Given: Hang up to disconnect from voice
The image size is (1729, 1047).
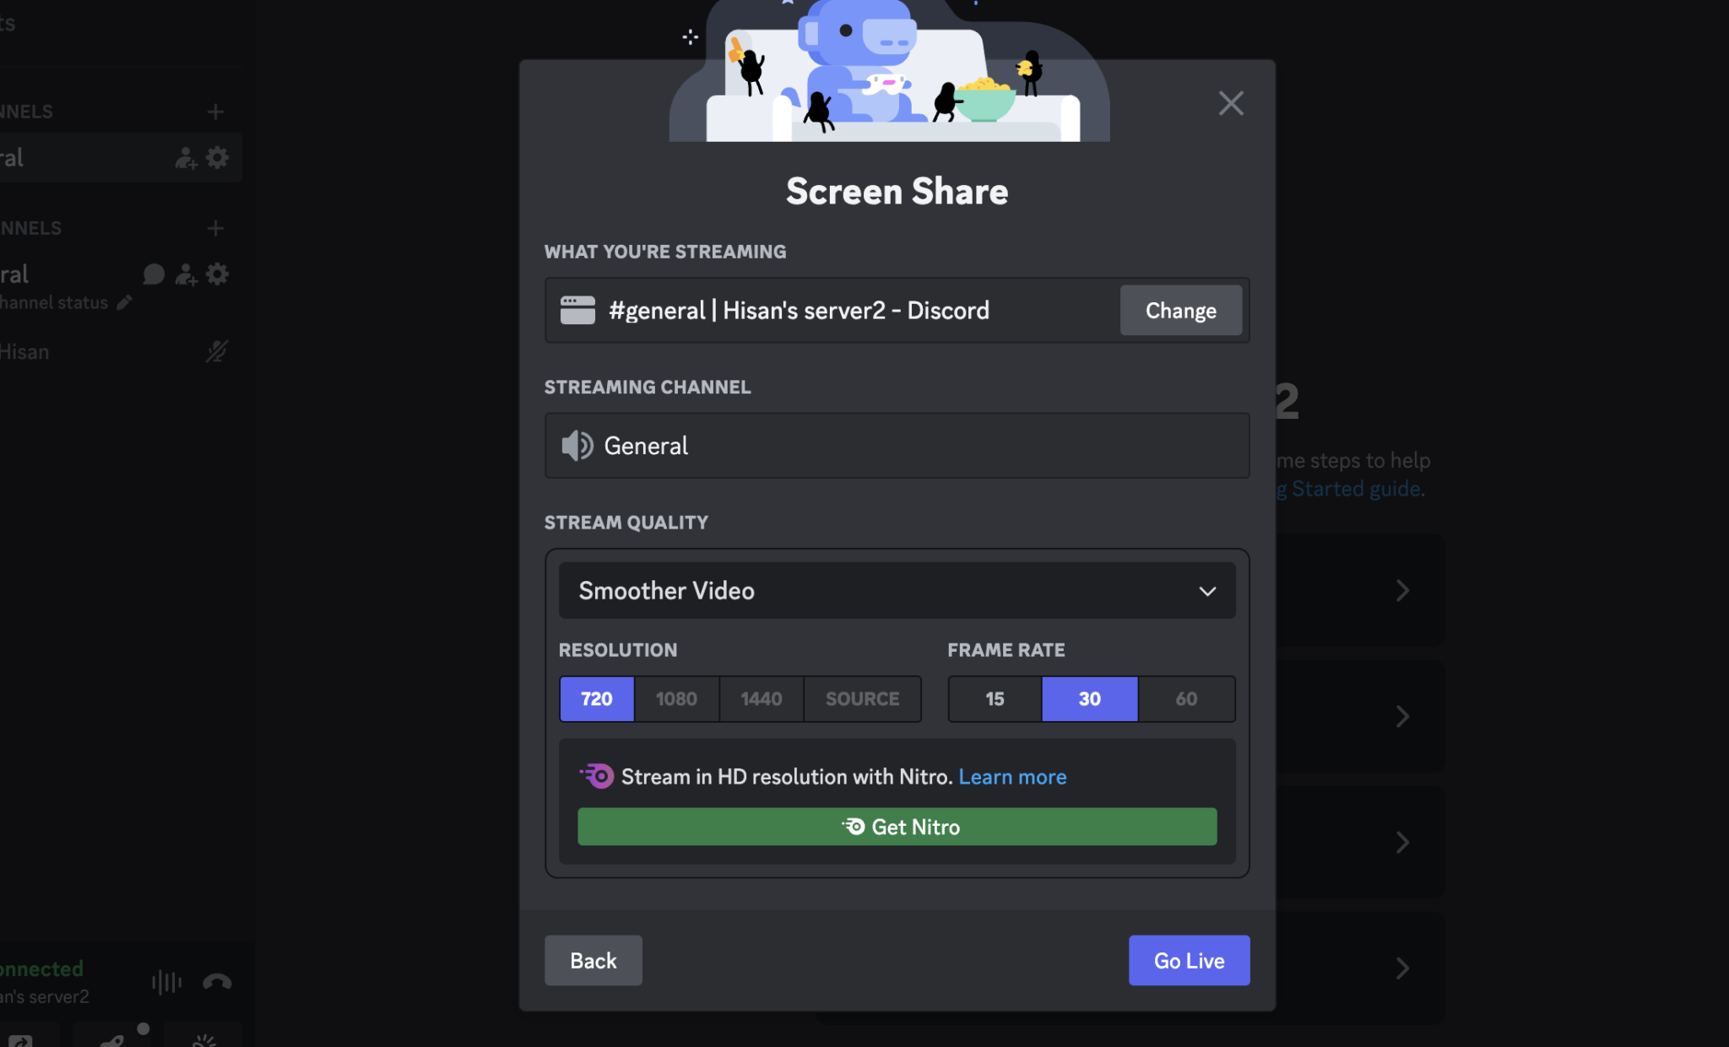Looking at the screenshot, I should click(215, 981).
